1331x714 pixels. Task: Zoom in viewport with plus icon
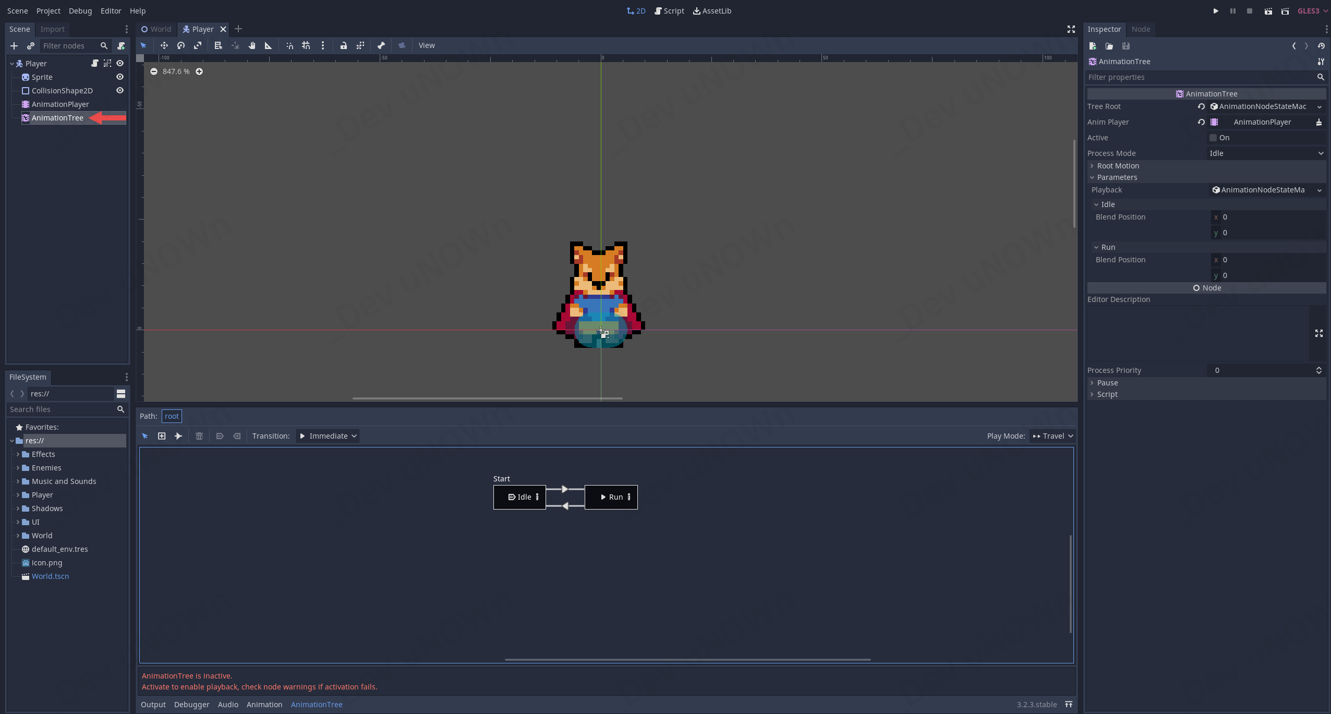point(199,71)
